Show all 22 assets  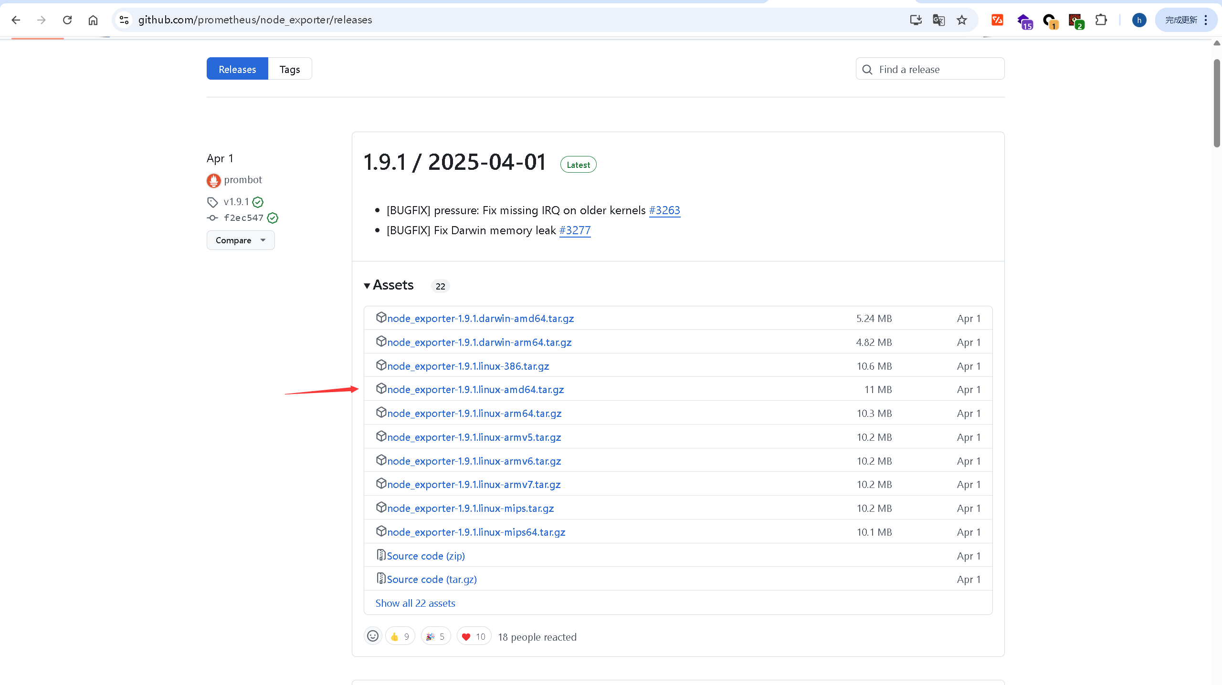click(415, 603)
